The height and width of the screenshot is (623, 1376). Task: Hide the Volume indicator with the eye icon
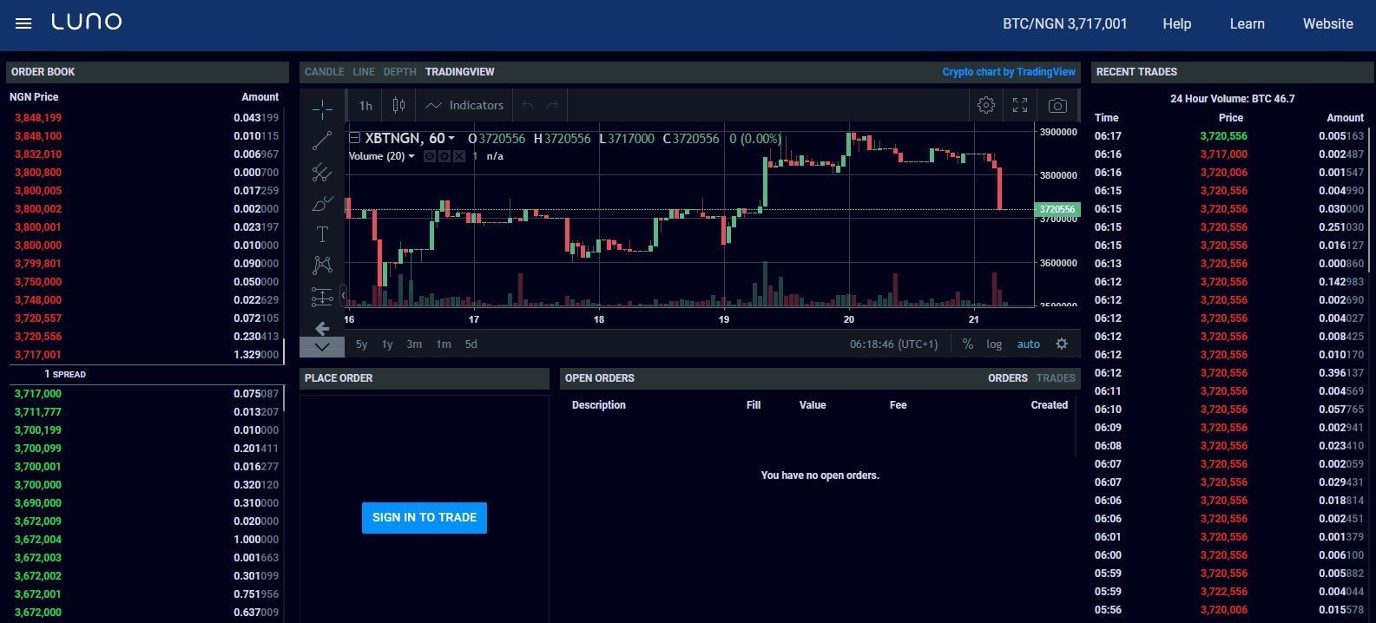coord(430,156)
